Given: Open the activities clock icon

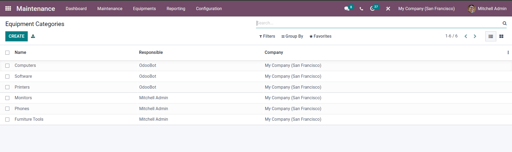Looking at the screenshot, I should (372, 9).
